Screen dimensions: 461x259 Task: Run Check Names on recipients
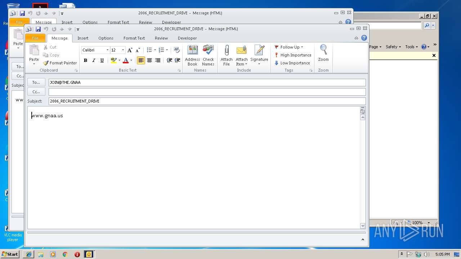[208, 55]
